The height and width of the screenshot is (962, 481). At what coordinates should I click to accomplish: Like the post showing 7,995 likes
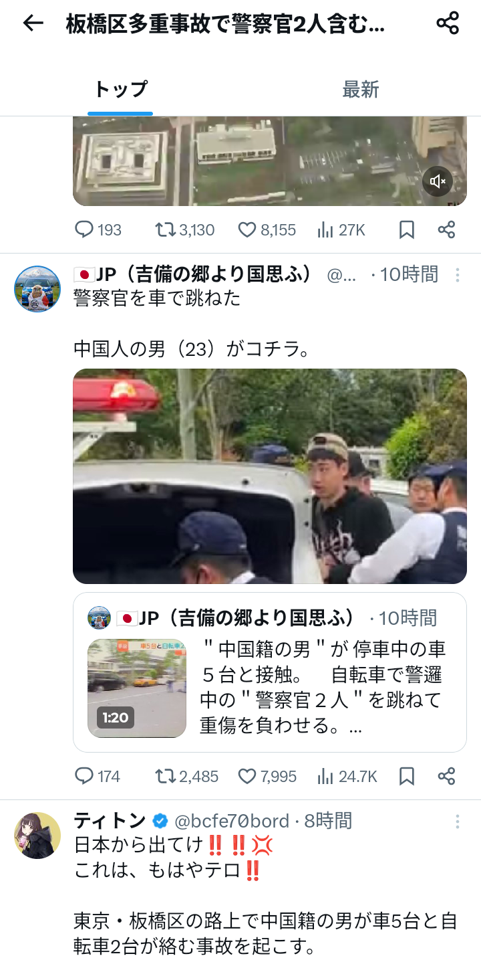tap(267, 776)
